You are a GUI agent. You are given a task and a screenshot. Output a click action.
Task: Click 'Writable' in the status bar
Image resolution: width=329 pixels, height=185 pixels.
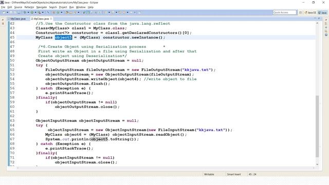[209, 174]
